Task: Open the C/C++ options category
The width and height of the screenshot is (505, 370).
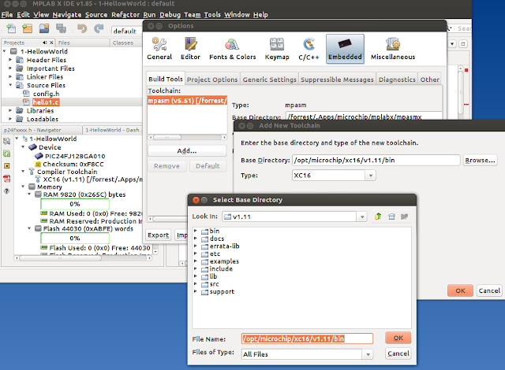Action: pos(309,49)
